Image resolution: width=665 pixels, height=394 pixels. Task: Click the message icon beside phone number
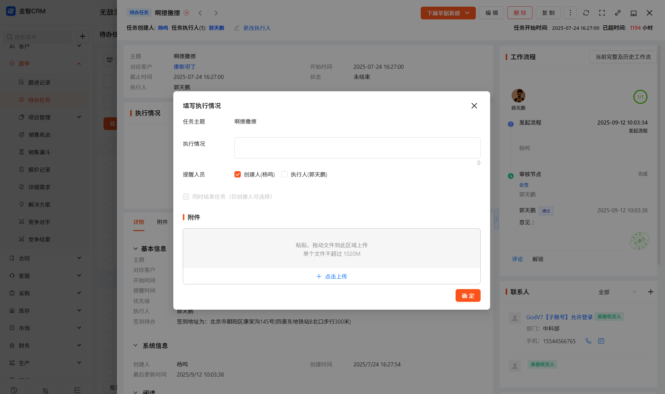(601, 341)
